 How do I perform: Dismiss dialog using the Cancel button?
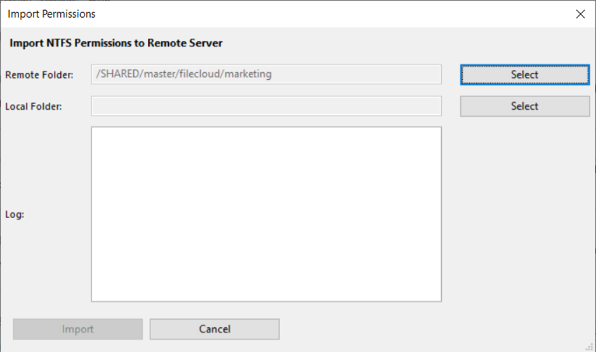point(215,329)
